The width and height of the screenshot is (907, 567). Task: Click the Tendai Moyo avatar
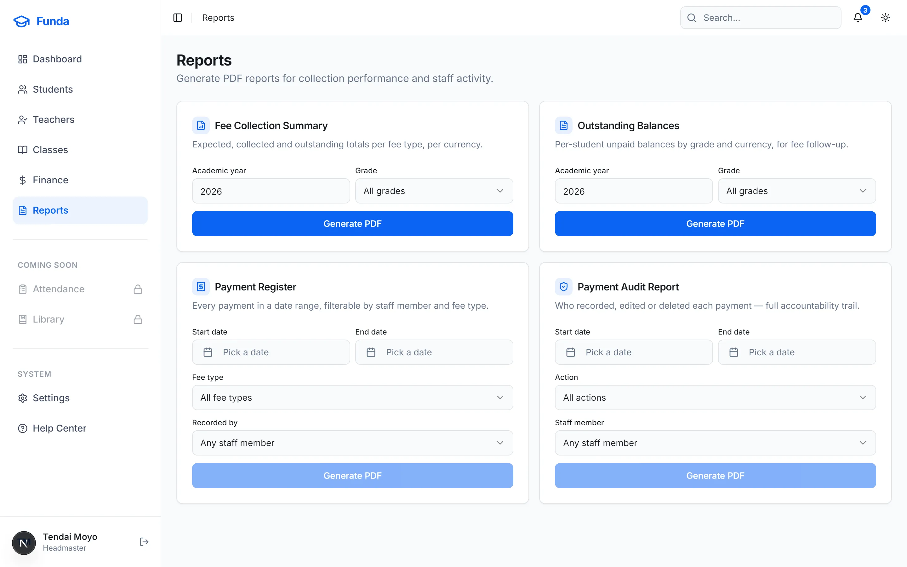[24, 543]
